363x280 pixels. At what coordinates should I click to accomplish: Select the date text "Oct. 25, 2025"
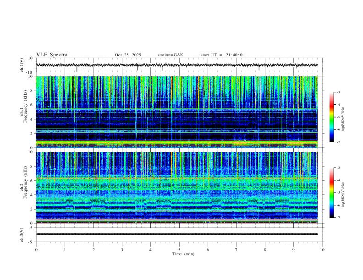tap(128, 55)
